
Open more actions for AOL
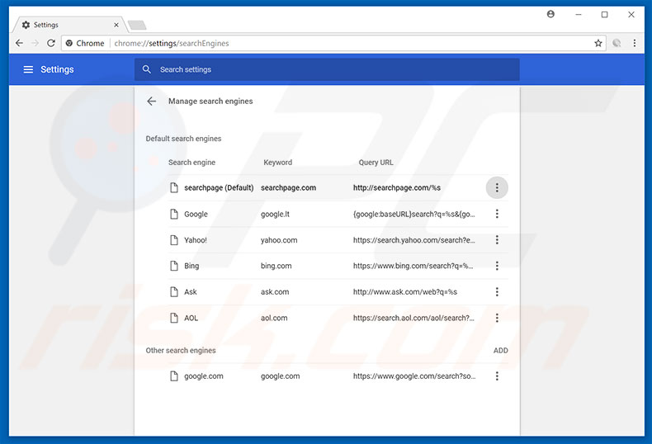coord(497,318)
